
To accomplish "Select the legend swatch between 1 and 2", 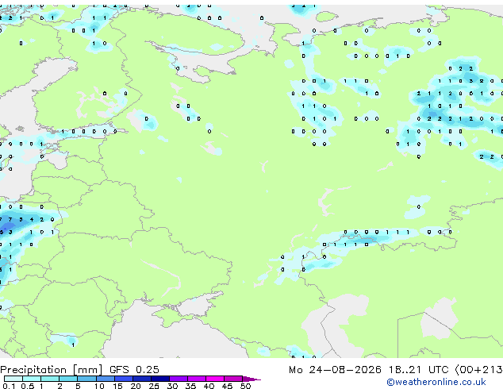I will (50, 379).
